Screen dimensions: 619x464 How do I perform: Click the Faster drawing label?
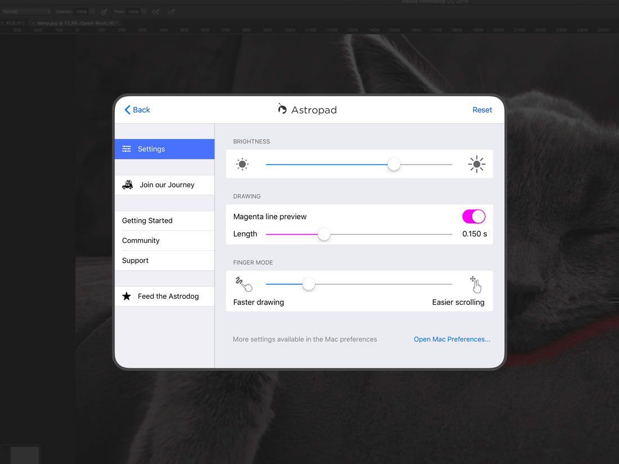pyautogui.click(x=259, y=302)
